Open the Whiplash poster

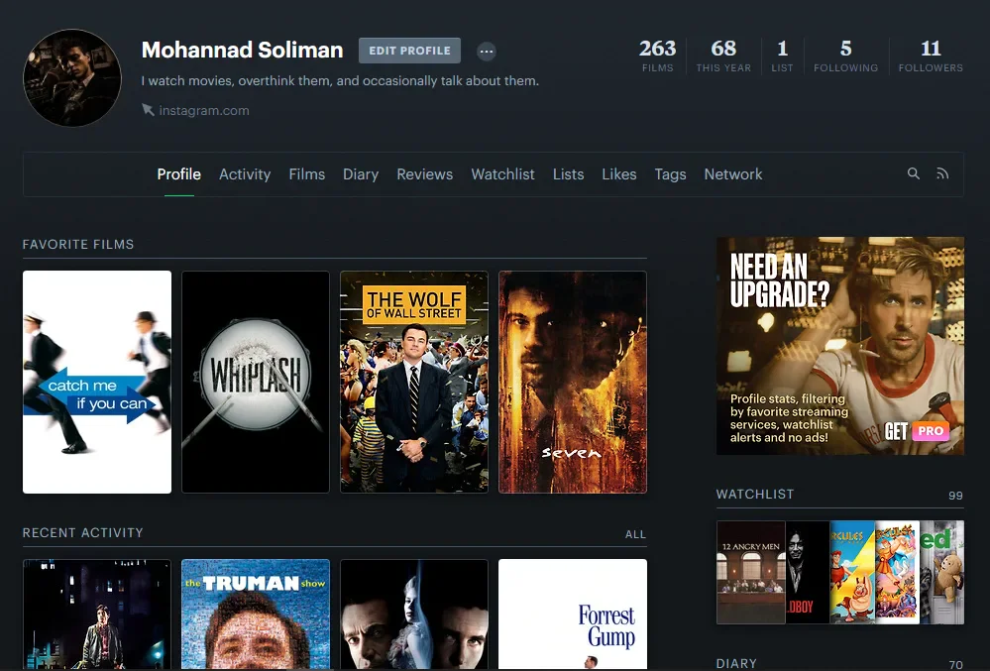coord(256,382)
